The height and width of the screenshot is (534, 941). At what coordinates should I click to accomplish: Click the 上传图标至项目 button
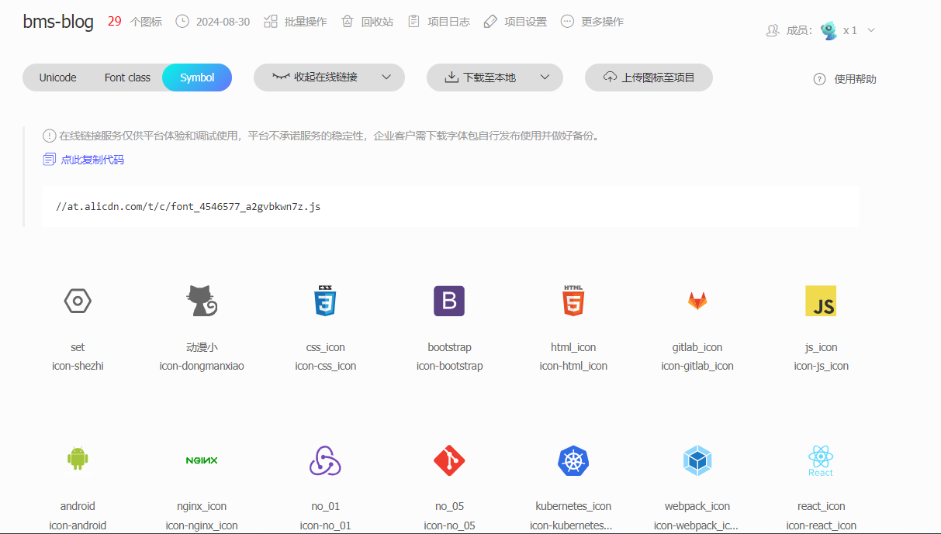[649, 78]
